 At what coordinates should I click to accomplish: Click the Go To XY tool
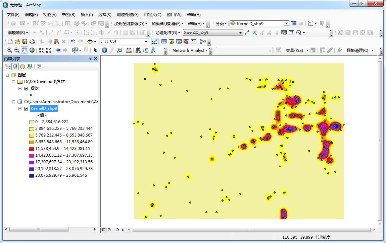tap(153, 50)
